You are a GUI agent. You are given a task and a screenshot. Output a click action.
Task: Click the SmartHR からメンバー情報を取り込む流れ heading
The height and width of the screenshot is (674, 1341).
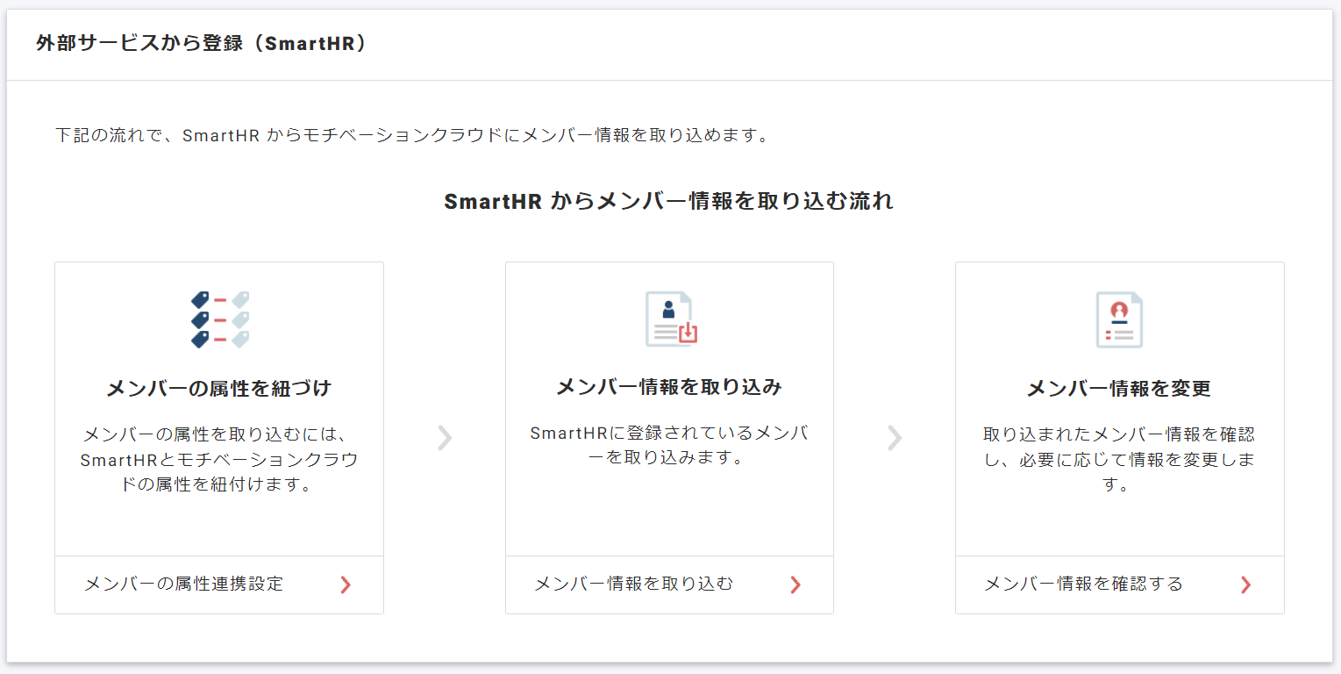pos(669,200)
